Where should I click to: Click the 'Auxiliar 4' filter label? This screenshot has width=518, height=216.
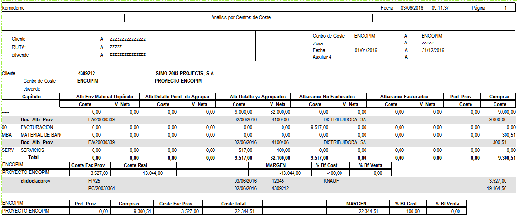tap(322, 57)
